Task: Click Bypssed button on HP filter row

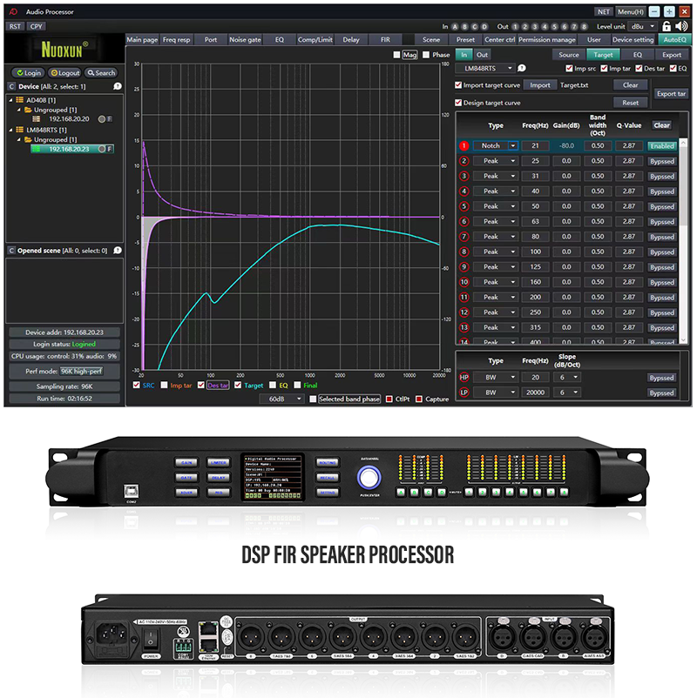Action: coord(662,378)
